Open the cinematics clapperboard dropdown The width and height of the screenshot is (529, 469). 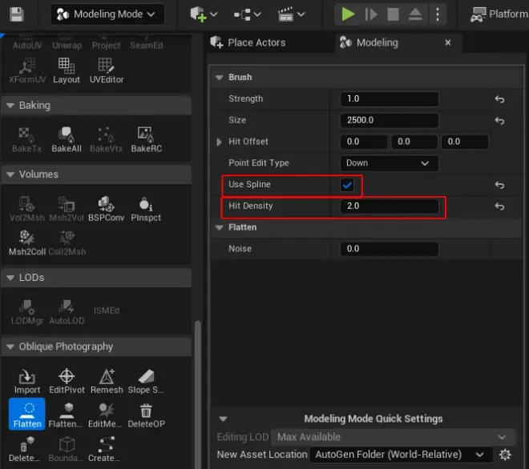[291, 14]
